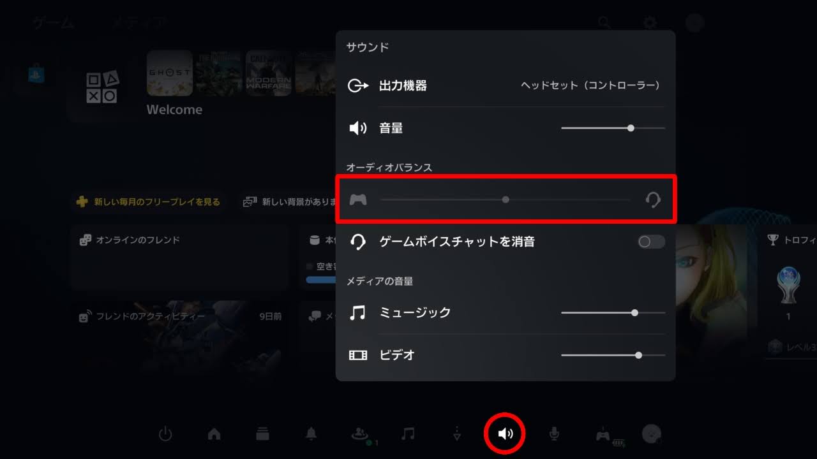Open 出力機器 output device selection
817x459 pixels.
click(506, 85)
